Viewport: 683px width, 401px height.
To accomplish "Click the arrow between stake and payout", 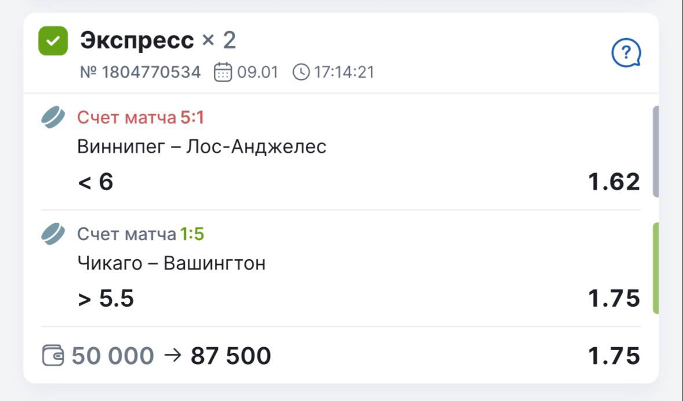I will click(172, 355).
